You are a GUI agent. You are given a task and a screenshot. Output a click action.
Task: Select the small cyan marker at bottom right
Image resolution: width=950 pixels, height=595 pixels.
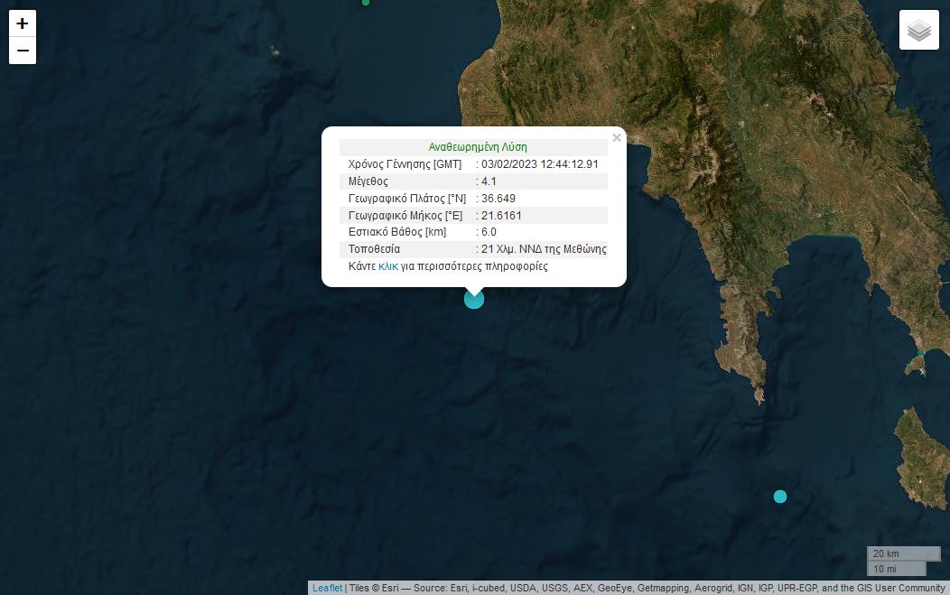tap(780, 497)
